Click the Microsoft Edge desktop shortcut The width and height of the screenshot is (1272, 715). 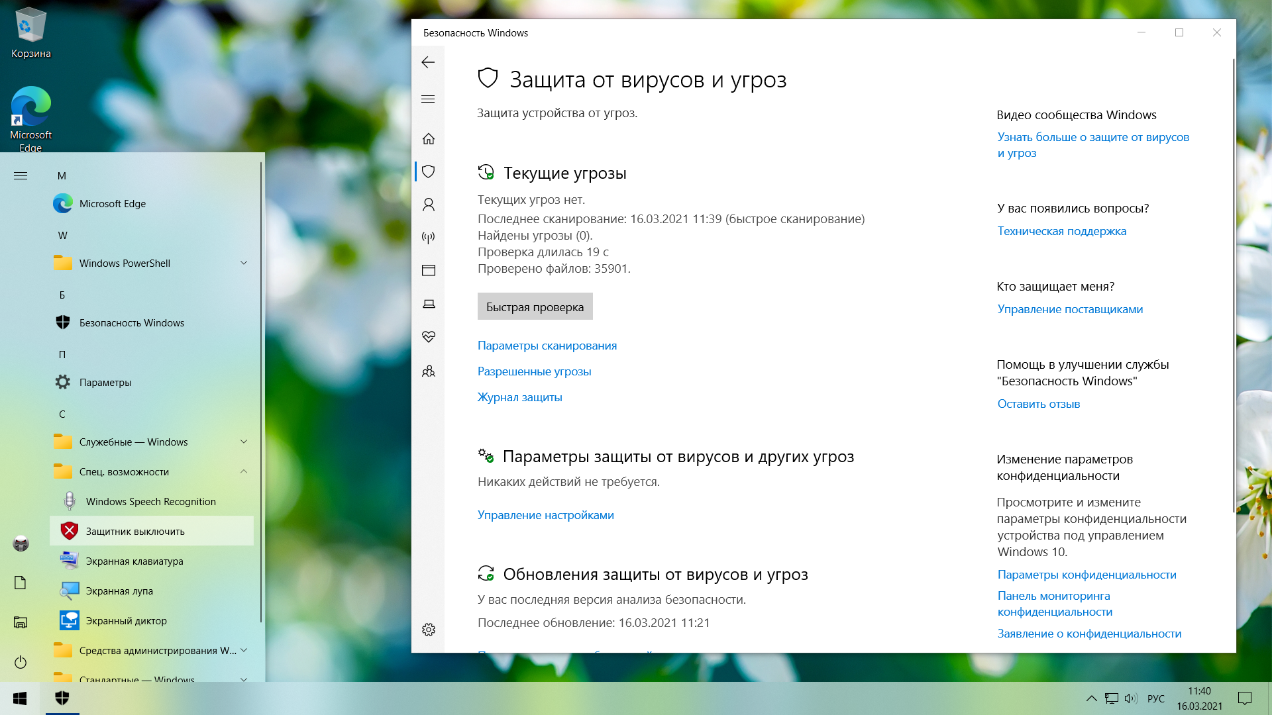point(30,119)
